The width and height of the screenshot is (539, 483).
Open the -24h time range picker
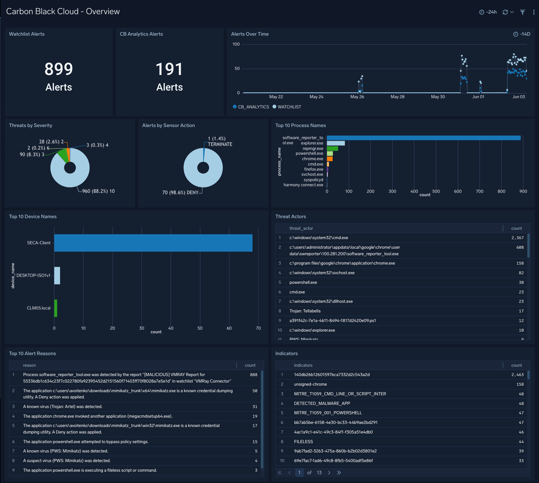tap(491, 12)
